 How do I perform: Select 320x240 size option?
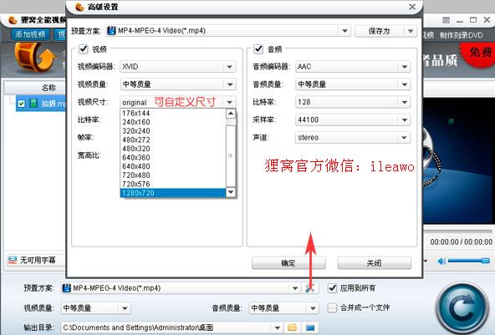[x=173, y=130]
